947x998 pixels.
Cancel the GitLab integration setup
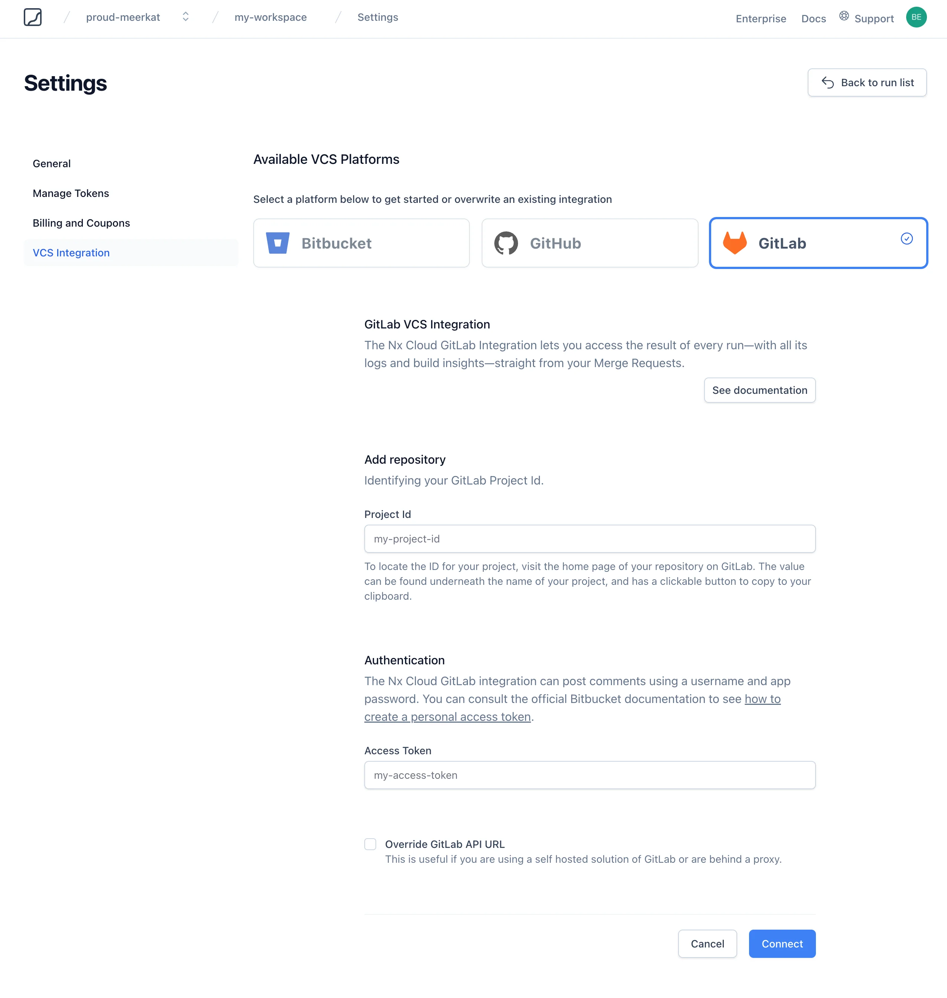pyautogui.click(x=707, y=943)
